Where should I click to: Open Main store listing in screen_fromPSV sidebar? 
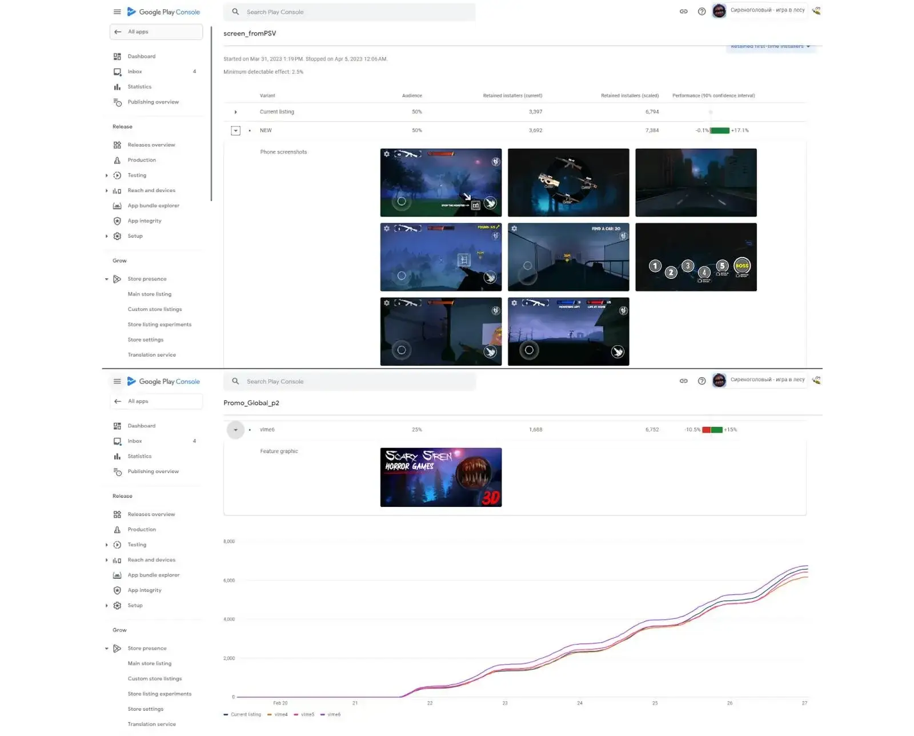tap(150, 294)
